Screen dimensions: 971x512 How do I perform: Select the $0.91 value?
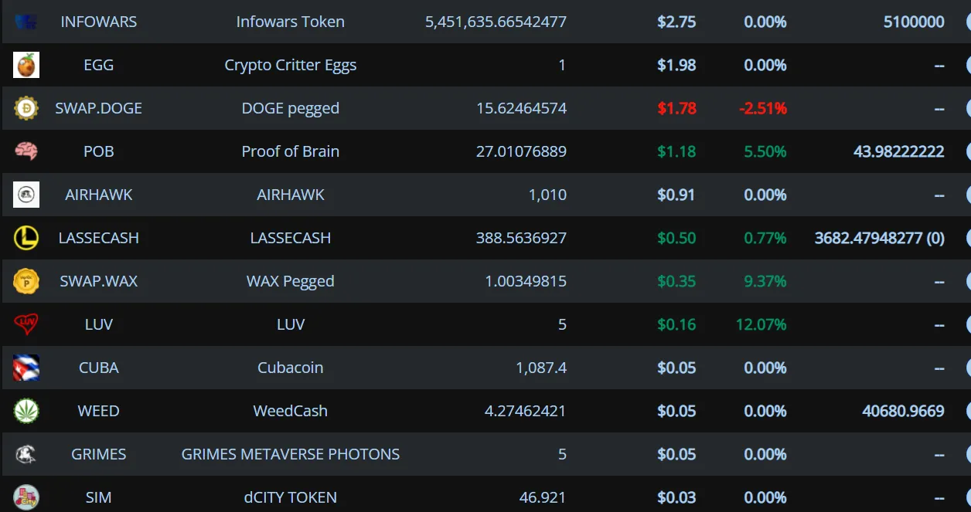[x=676, y=195]
